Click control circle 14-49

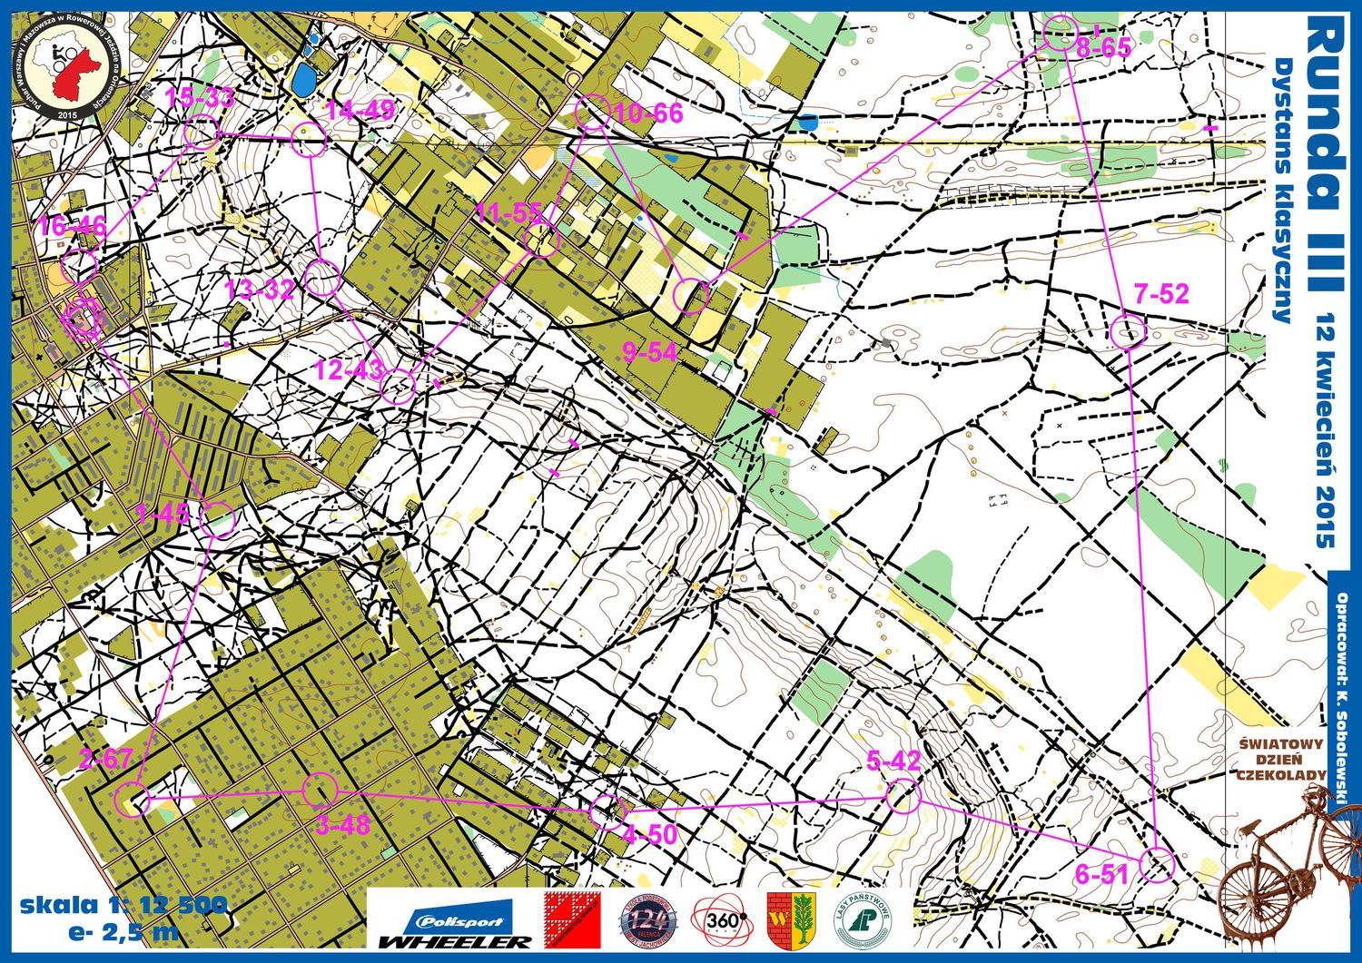[309, 138]
